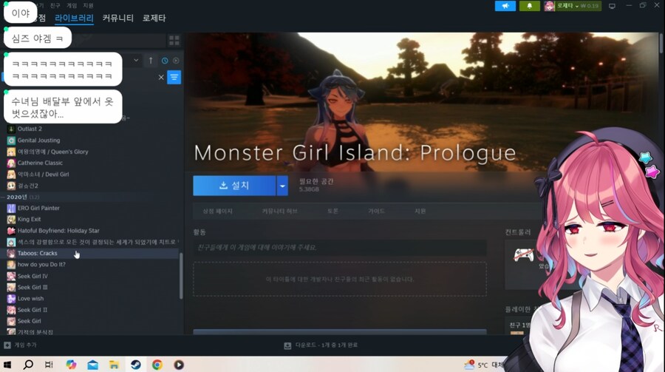The height and width of the screenshot is (372, 665).
Task: Click the controller support icon
Action: tap(524, 255)
